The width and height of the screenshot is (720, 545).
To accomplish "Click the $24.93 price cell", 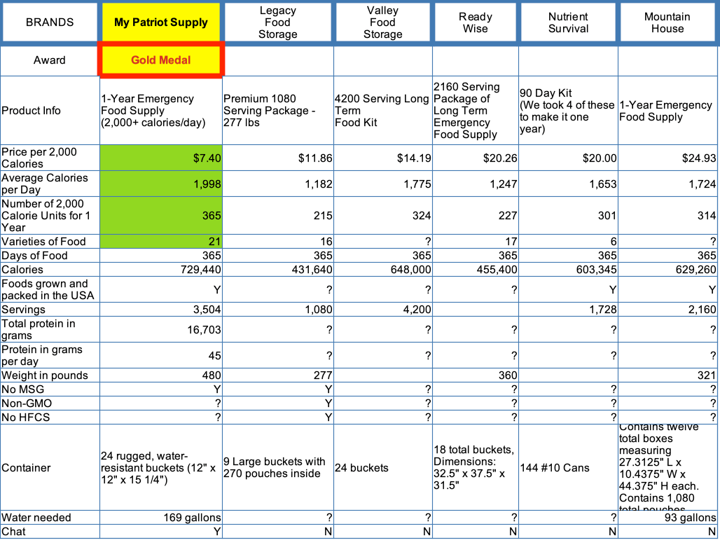I will [x=667, y=158].
